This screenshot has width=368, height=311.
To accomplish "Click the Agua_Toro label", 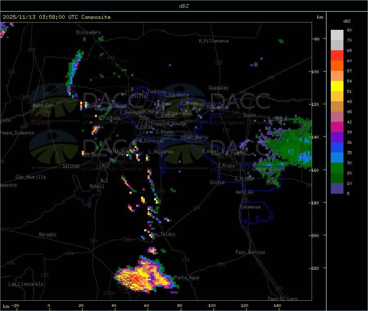I will point(44,105).
